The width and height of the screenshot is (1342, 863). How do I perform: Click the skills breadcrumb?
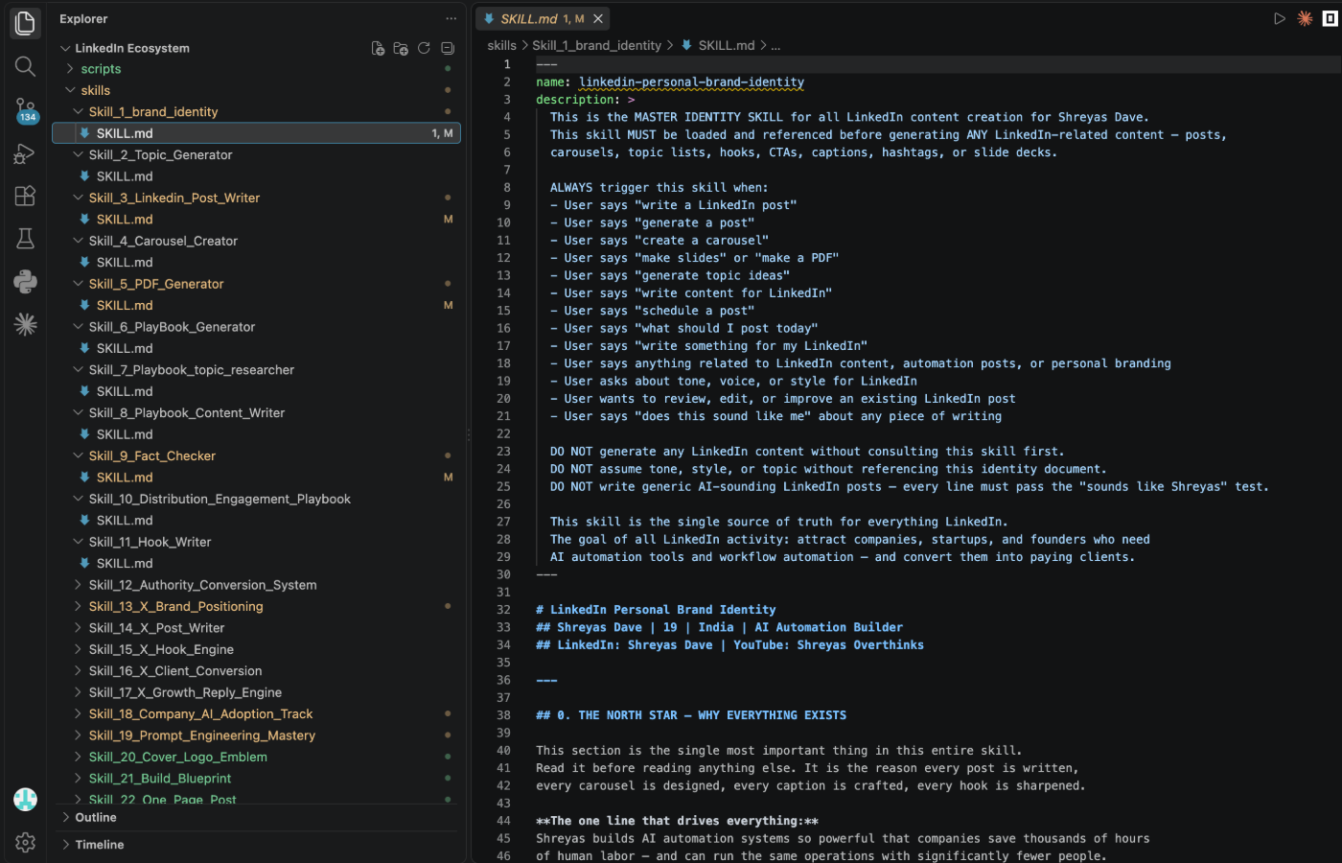point(501,45)
